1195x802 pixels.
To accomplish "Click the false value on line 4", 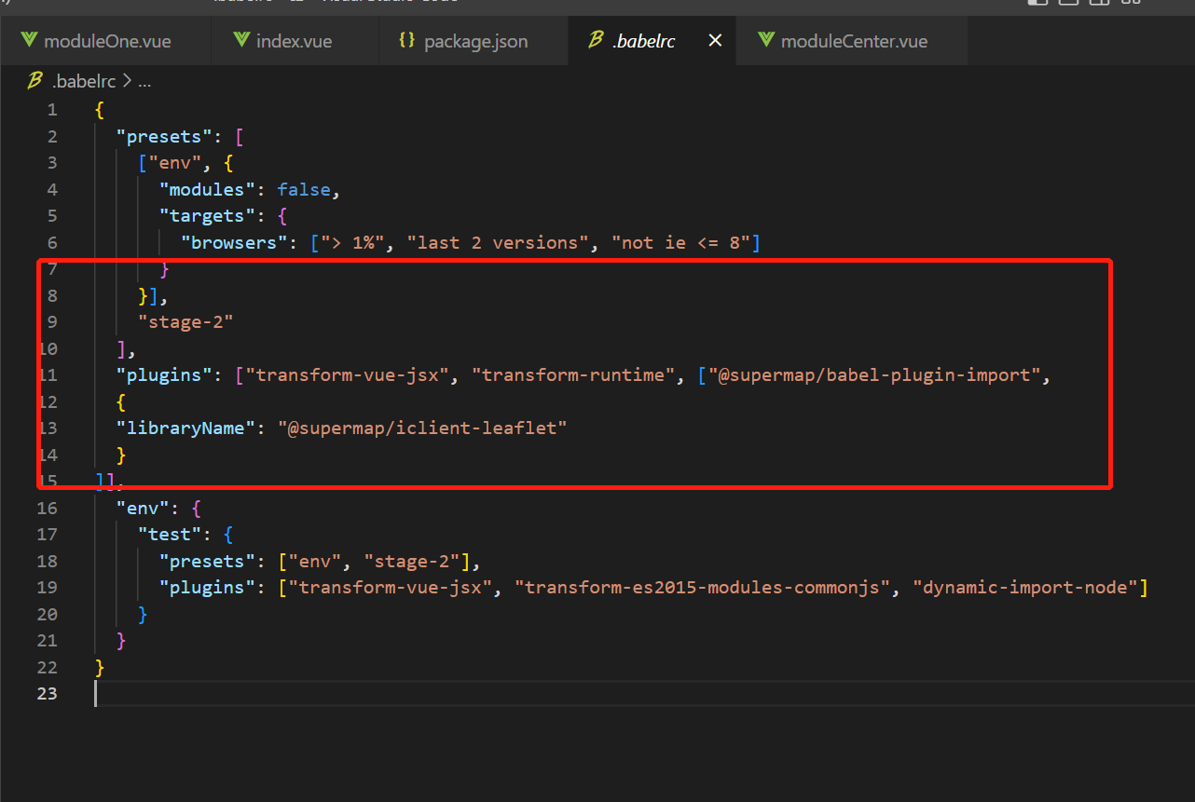I will click(x=304, y=189).
